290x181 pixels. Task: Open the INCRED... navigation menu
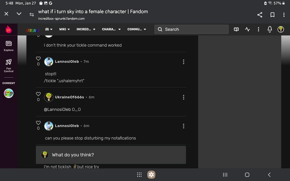click(86, 30)
